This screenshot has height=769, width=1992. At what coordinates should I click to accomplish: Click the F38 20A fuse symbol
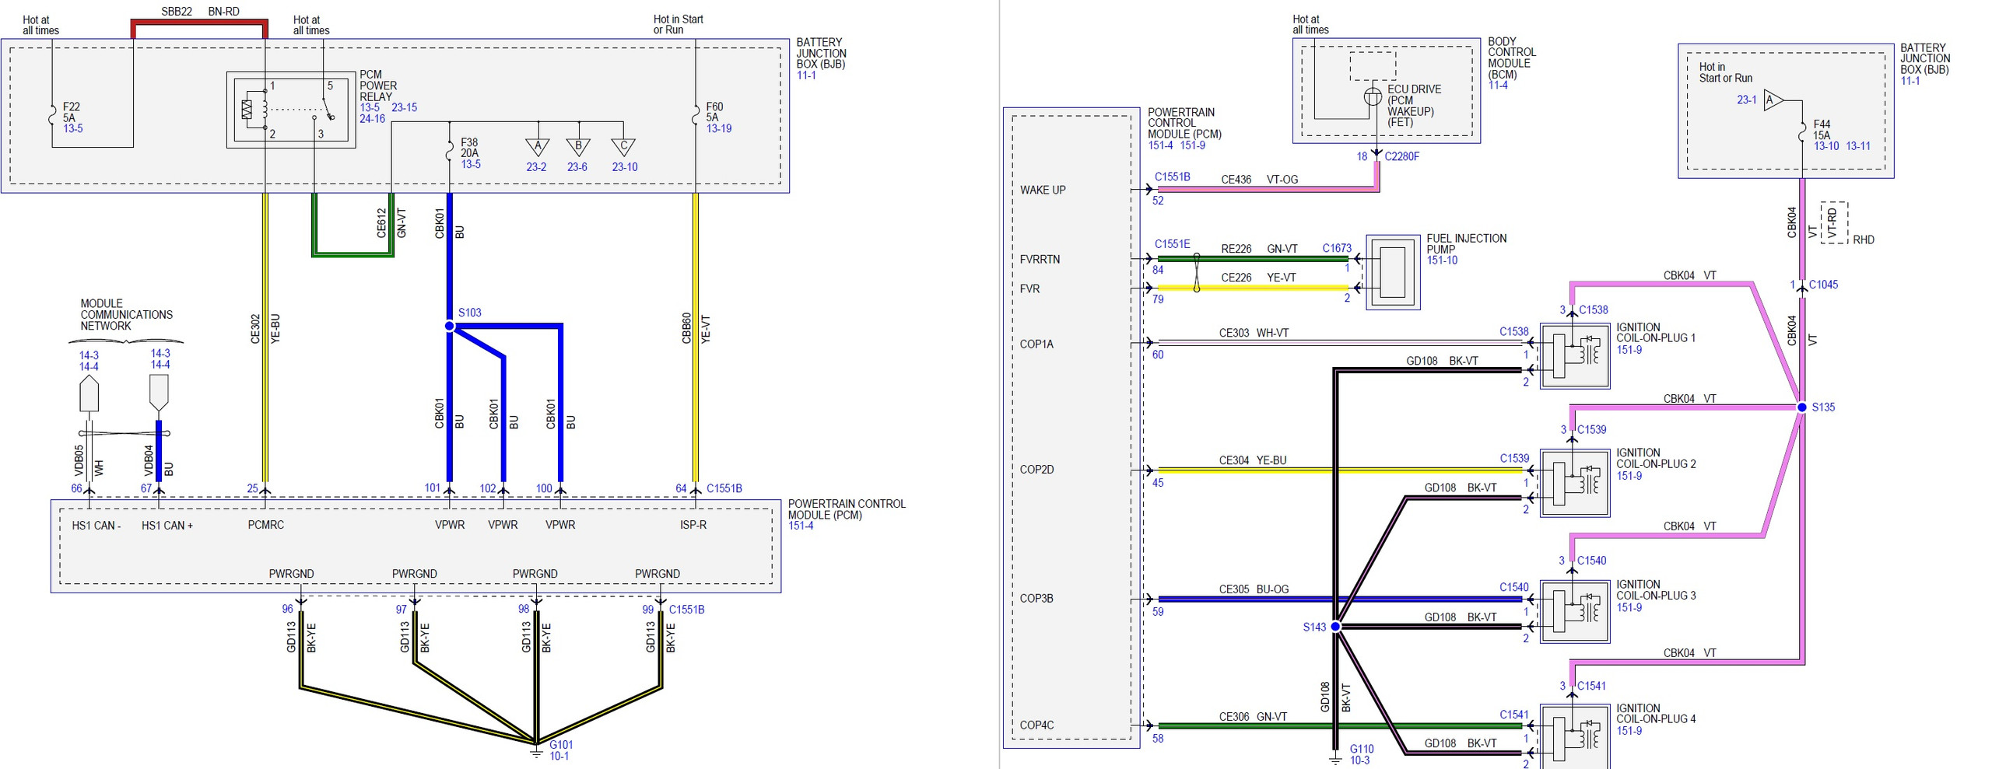[449, 150]
